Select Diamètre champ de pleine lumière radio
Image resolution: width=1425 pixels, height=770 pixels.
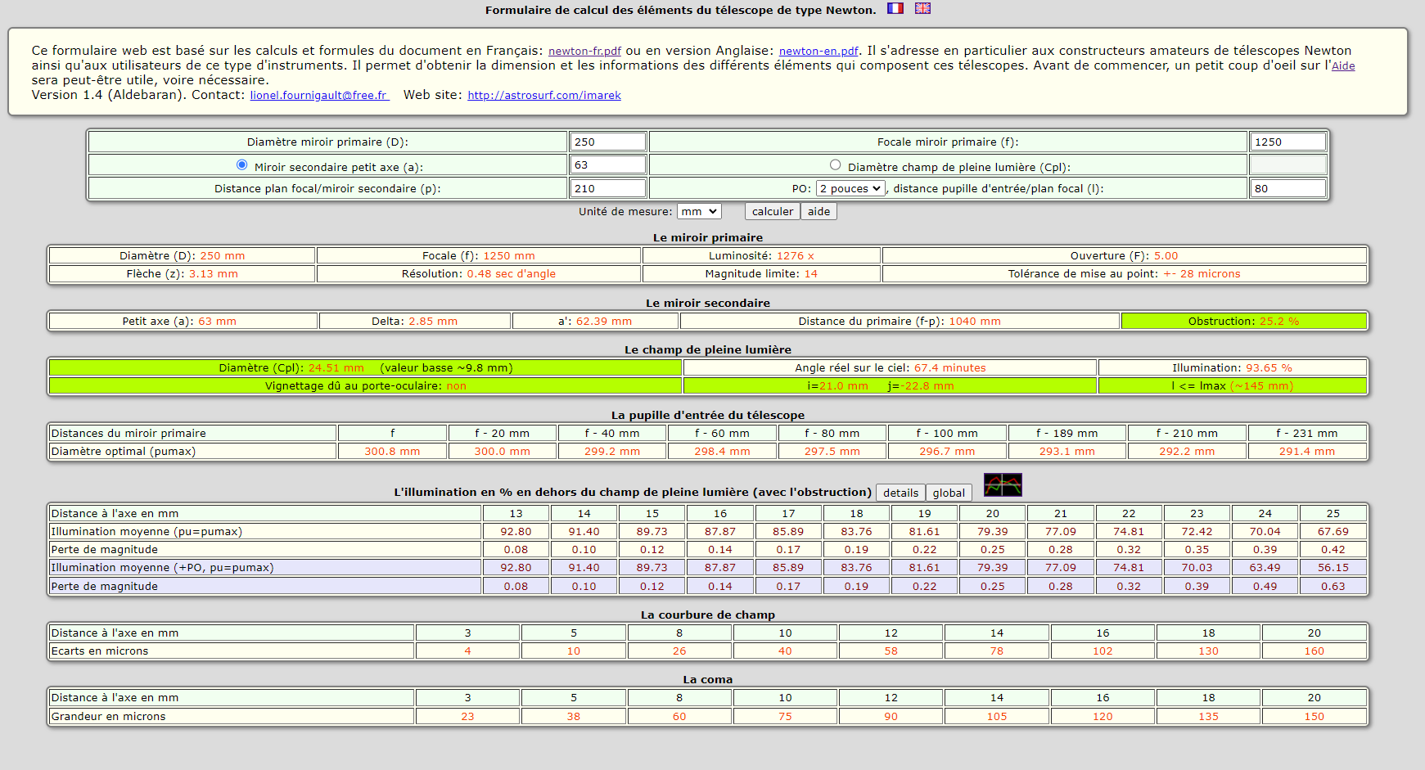[x=835, y=164]
